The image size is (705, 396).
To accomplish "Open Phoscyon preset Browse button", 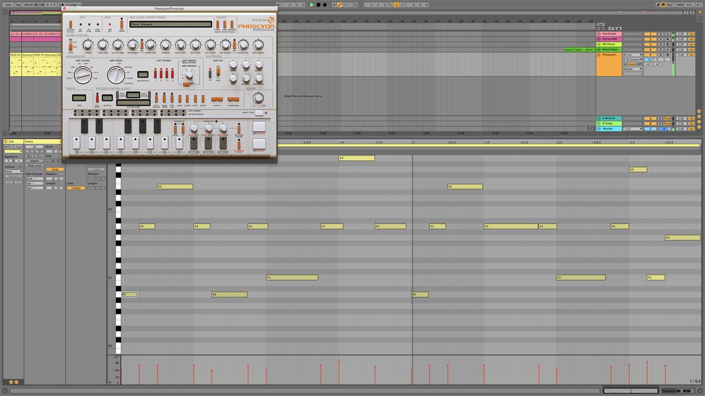I will click(x=232, y=23).
